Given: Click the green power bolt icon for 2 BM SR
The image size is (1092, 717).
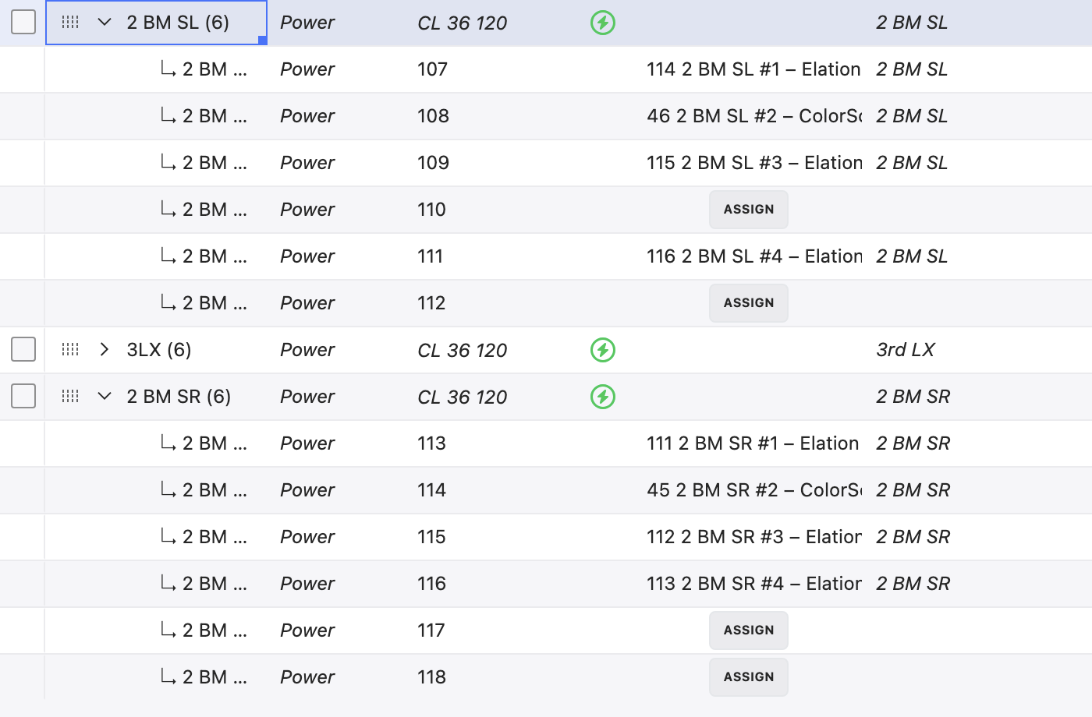Looking at the screenshot, I should click(603, 397).
